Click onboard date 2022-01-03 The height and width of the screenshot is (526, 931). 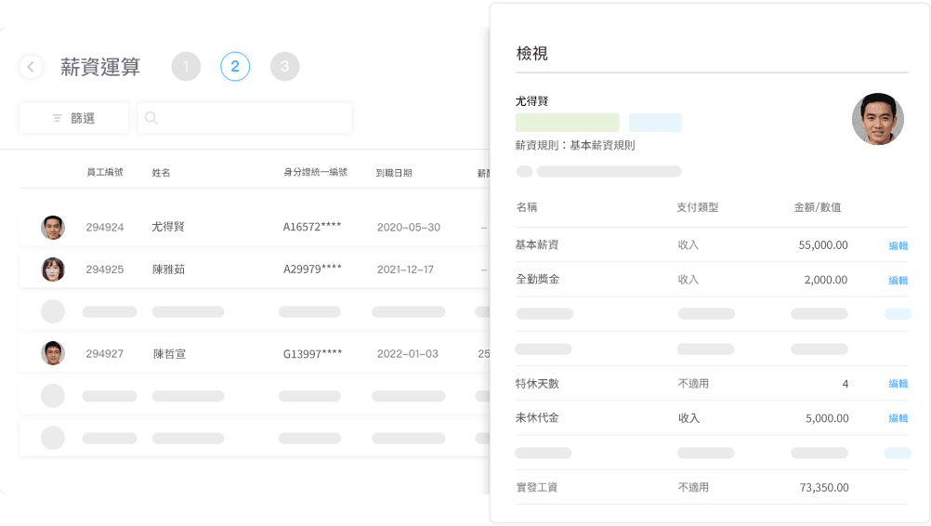[x=407, y=354]
